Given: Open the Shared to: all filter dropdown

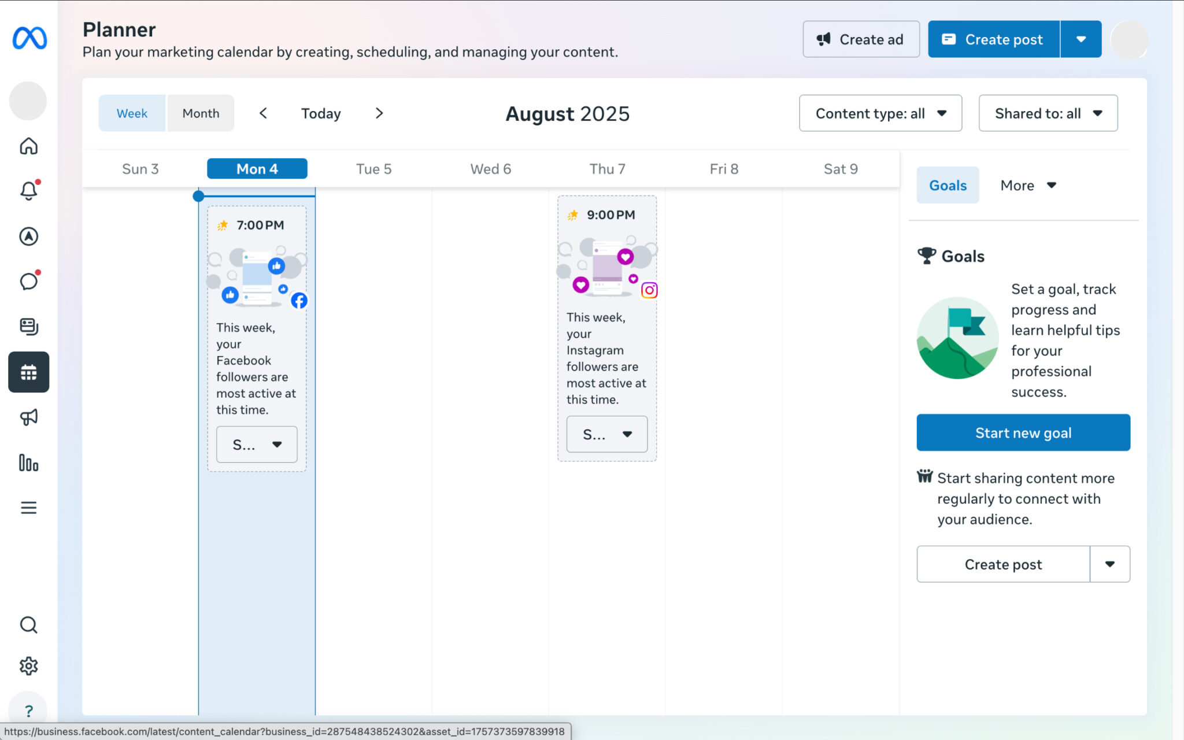Looking at the screenshot, I should tap(1048, 113).
